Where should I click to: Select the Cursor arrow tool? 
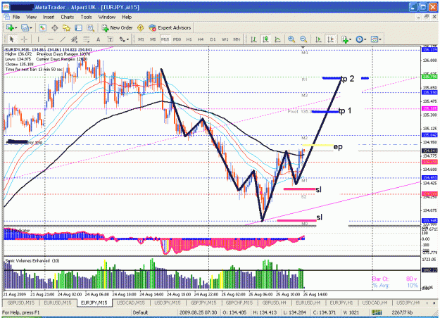[x=11, y=39]
